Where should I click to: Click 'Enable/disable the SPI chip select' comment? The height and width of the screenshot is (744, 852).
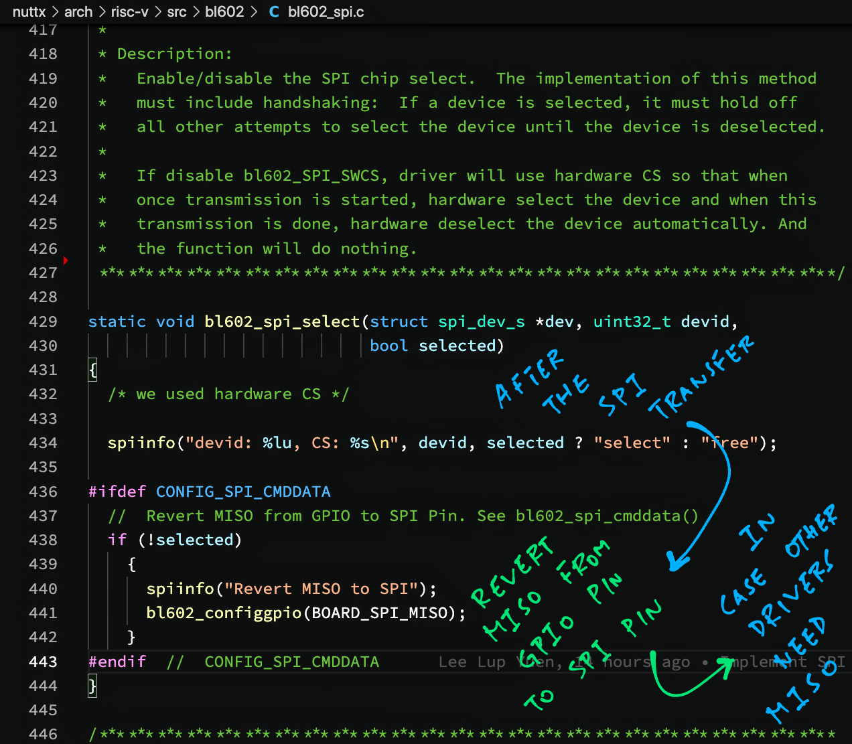(x=305, y=78)
